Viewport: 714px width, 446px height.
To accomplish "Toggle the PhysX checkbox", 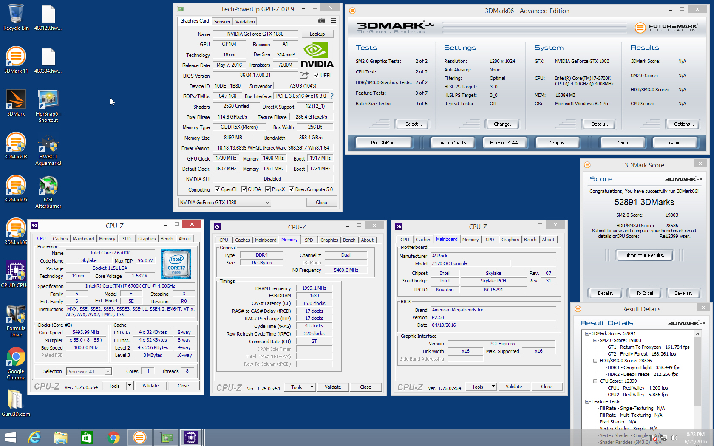I will click(268, 189).
